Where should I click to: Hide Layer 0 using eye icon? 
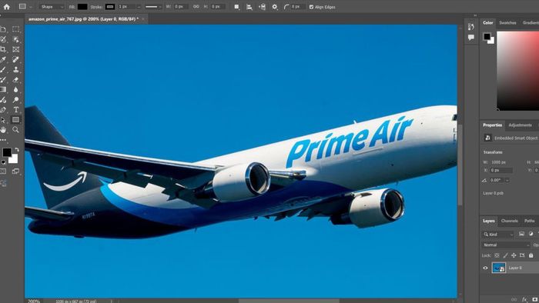(x=485, y=268)
